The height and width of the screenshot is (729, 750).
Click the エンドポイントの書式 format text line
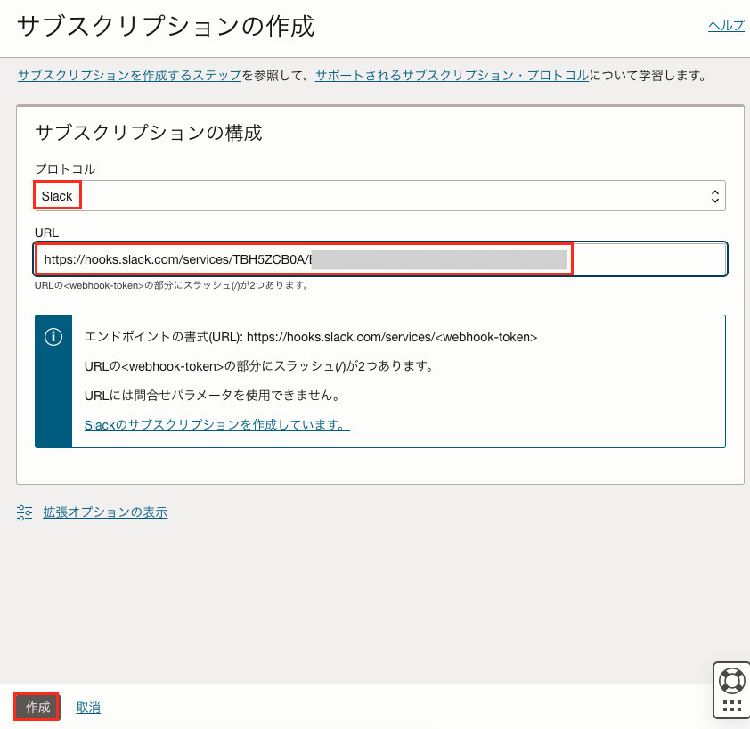click(x=311, y=337)
